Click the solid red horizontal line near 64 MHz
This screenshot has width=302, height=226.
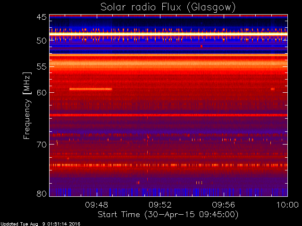pos(168,115)
